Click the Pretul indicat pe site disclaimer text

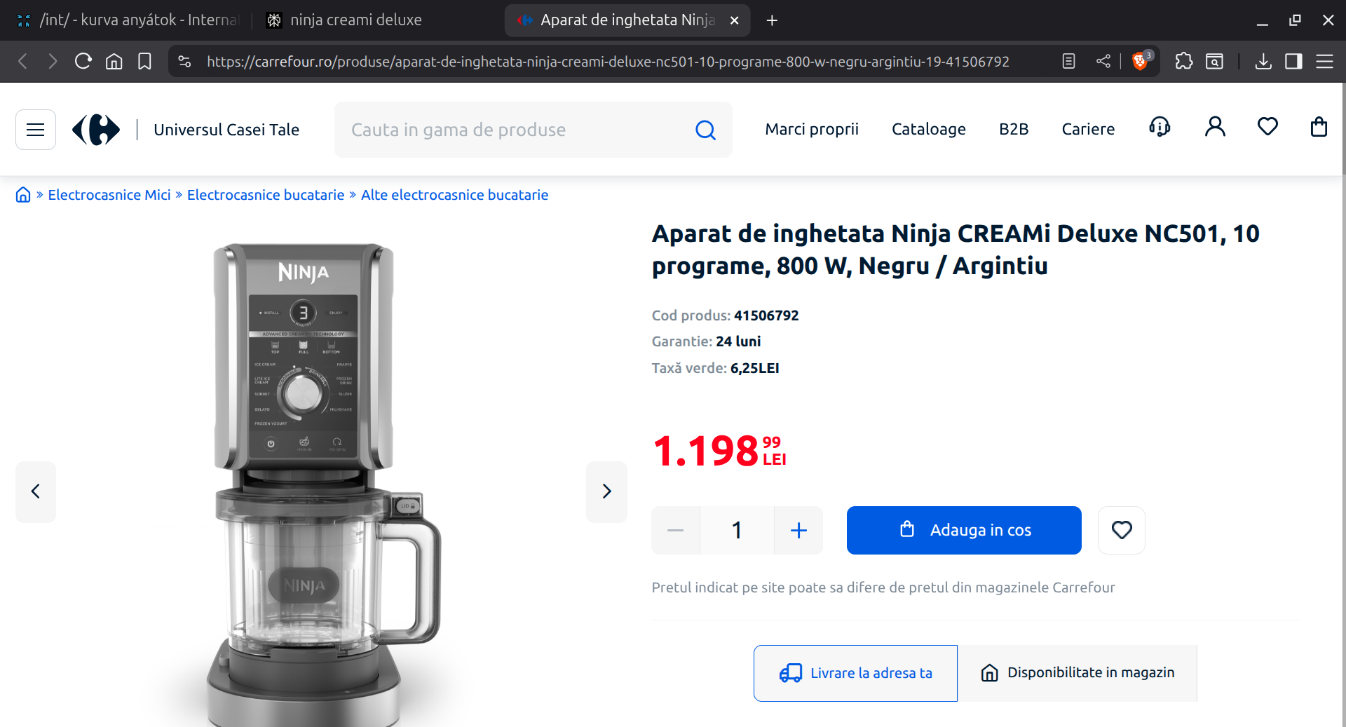[883, 587]
